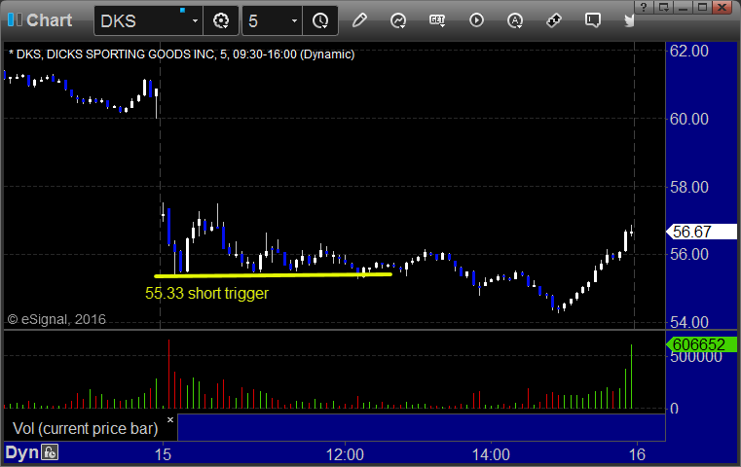Open the studies chart-line menu

[398, 20]
